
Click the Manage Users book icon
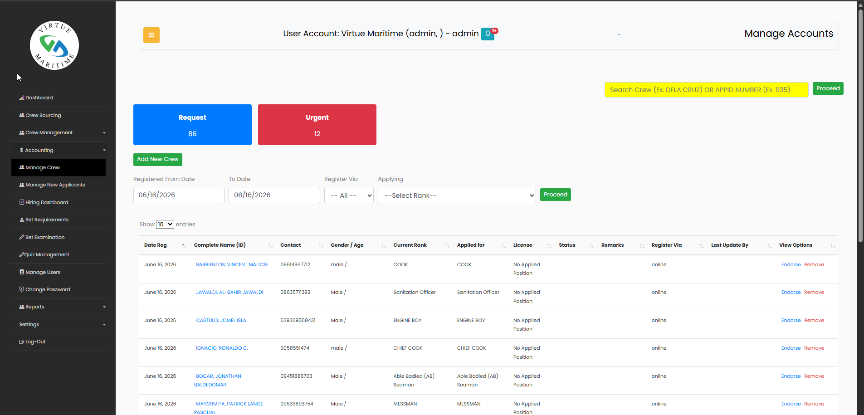pyautogui.click(x=22, y=272)
